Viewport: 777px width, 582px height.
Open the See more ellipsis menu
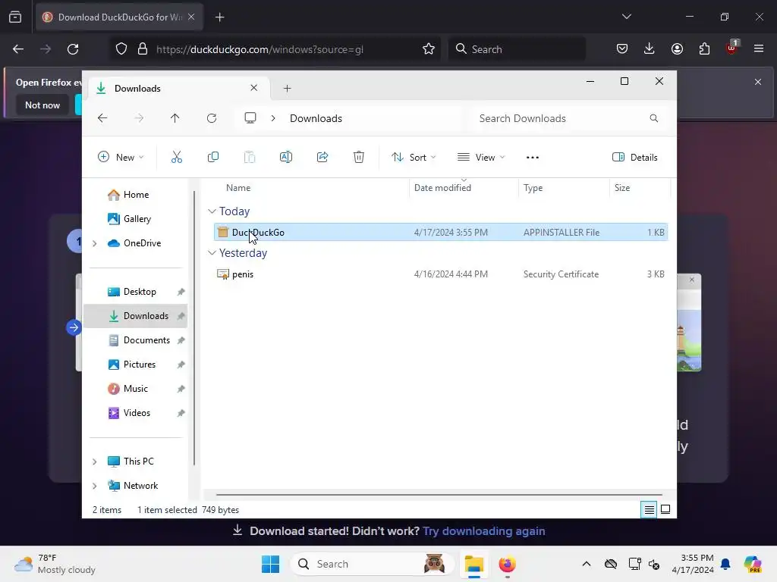pyautogui.click(x=533, y=158)
